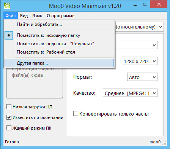Click the Готово status text
The image size is (170, 149).
click(x=12, y=142)
